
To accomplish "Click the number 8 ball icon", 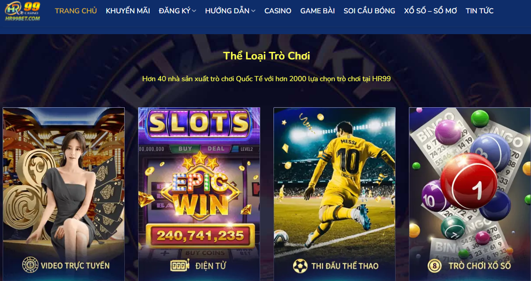I will (435, 266).
